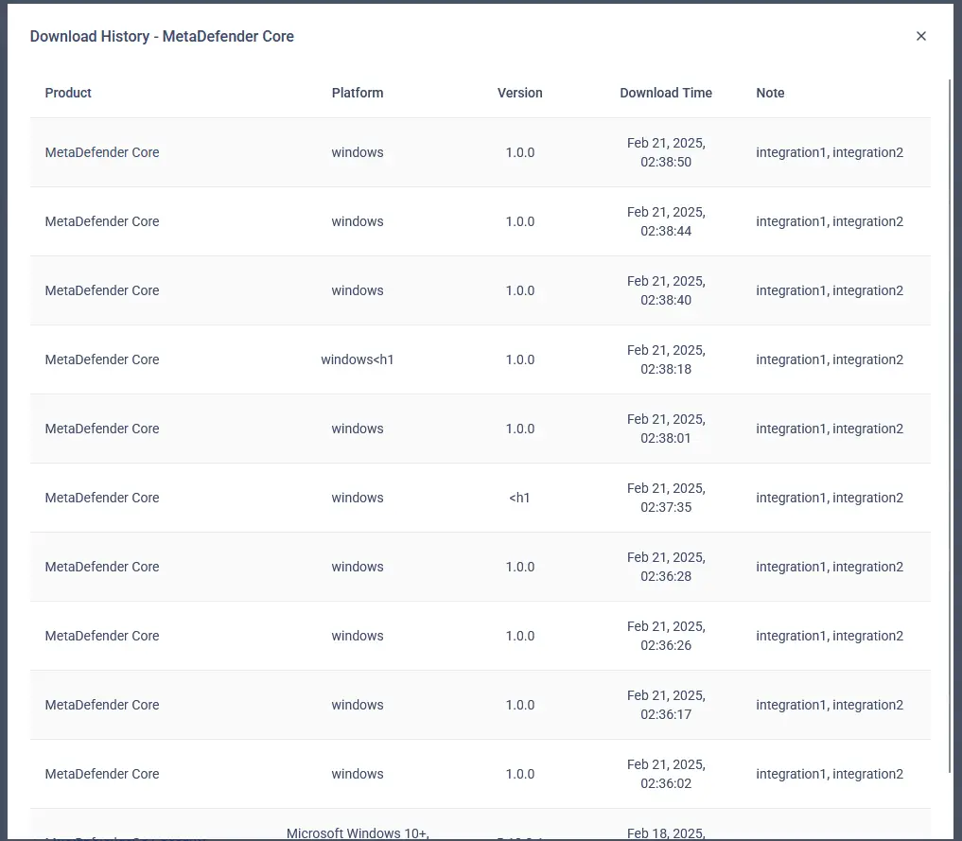Image resolution: width=962 pixels, height=841 pixels.
Task: Select the 02:37:35 download time cell
Action: click(666, 498)
